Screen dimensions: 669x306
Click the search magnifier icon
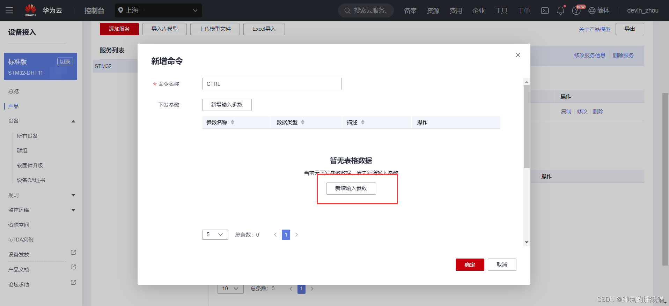(x=347, y=10)
